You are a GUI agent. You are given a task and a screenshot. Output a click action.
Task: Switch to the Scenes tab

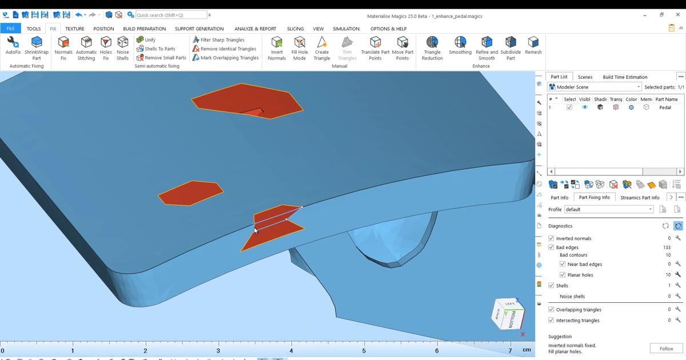tap(585, 77)
